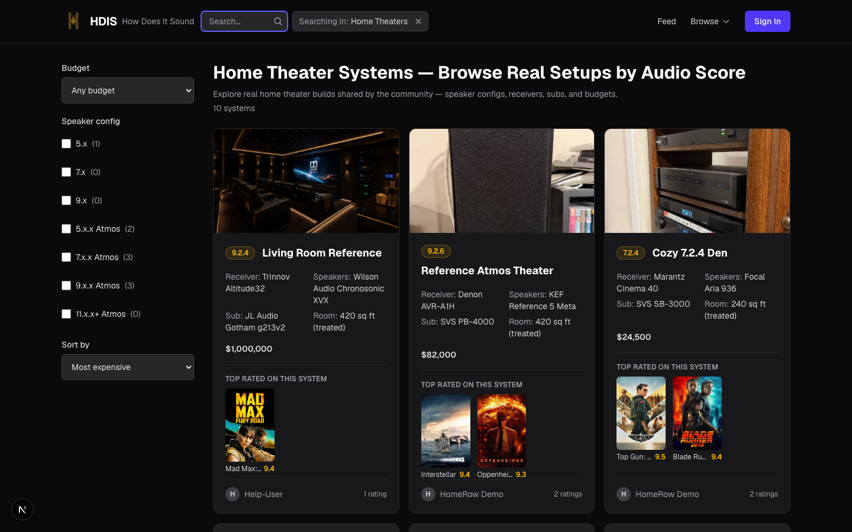Go to the Feed page

pyautogui.click(x=667, y=21)
